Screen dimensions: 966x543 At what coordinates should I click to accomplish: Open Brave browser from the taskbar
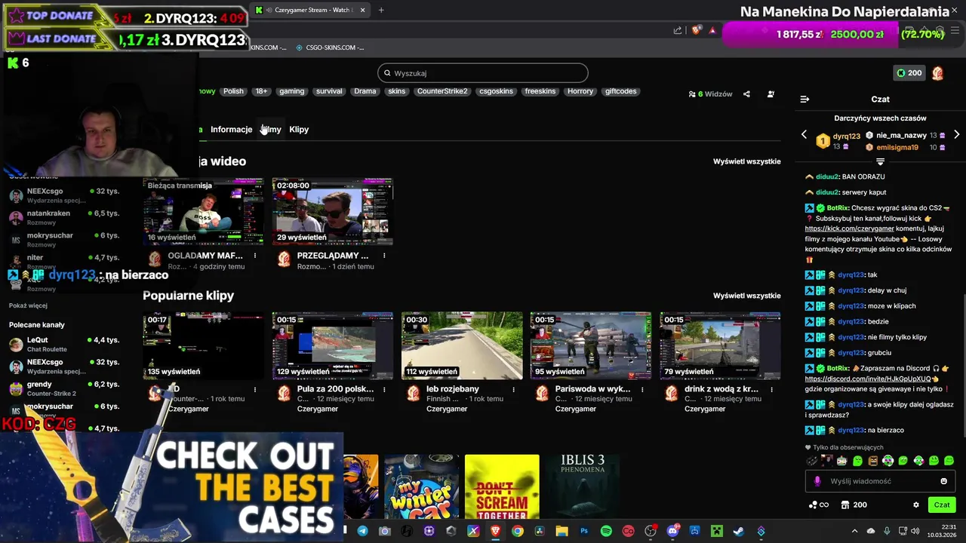pos(495,531)
